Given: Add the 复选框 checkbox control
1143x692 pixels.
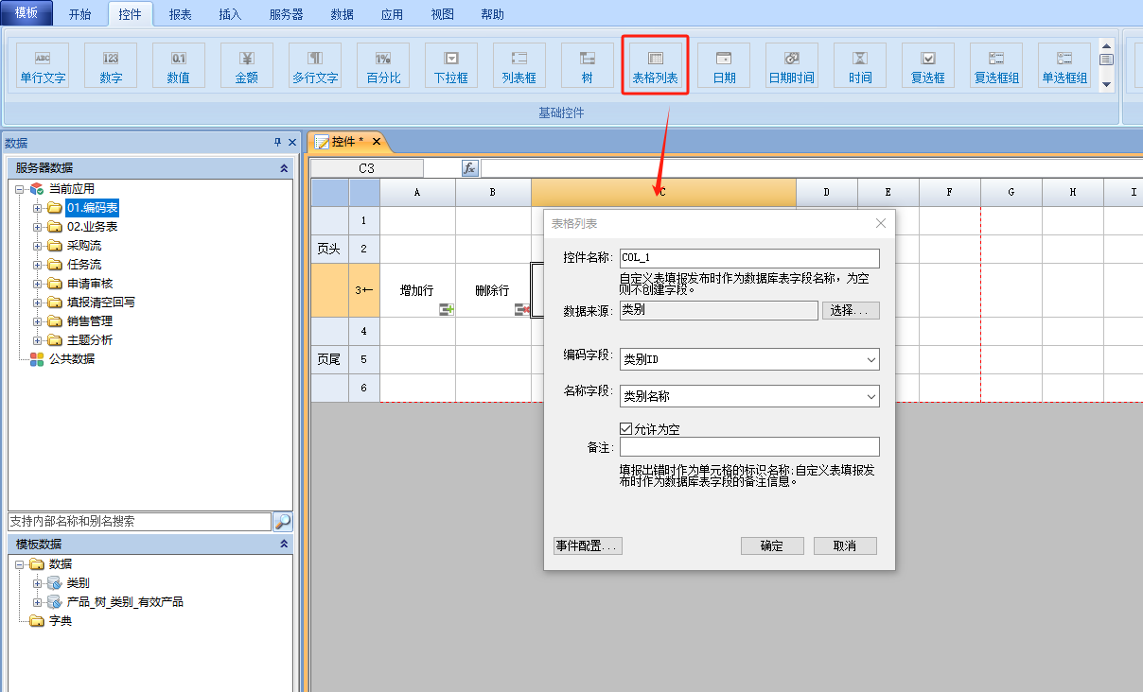Looking at the screenshot, I should pyautogui.click(x=927, y=66).
